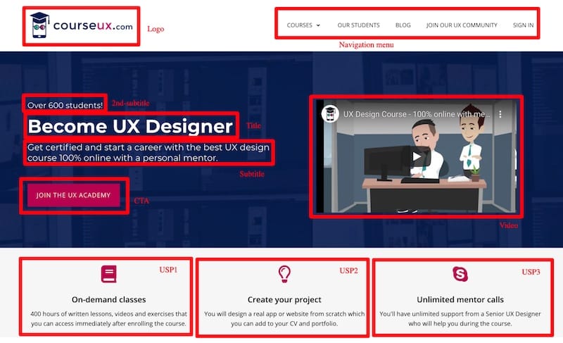Screen dimensions: 563x343
Task: Go to Our Students page
Action: coord(358,25)
